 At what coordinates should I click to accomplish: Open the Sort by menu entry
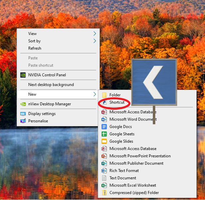58,41
